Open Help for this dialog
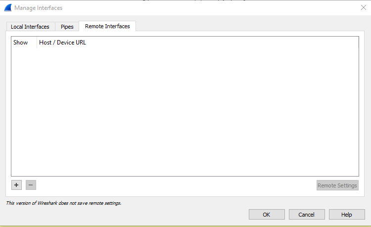 point(347,215)
